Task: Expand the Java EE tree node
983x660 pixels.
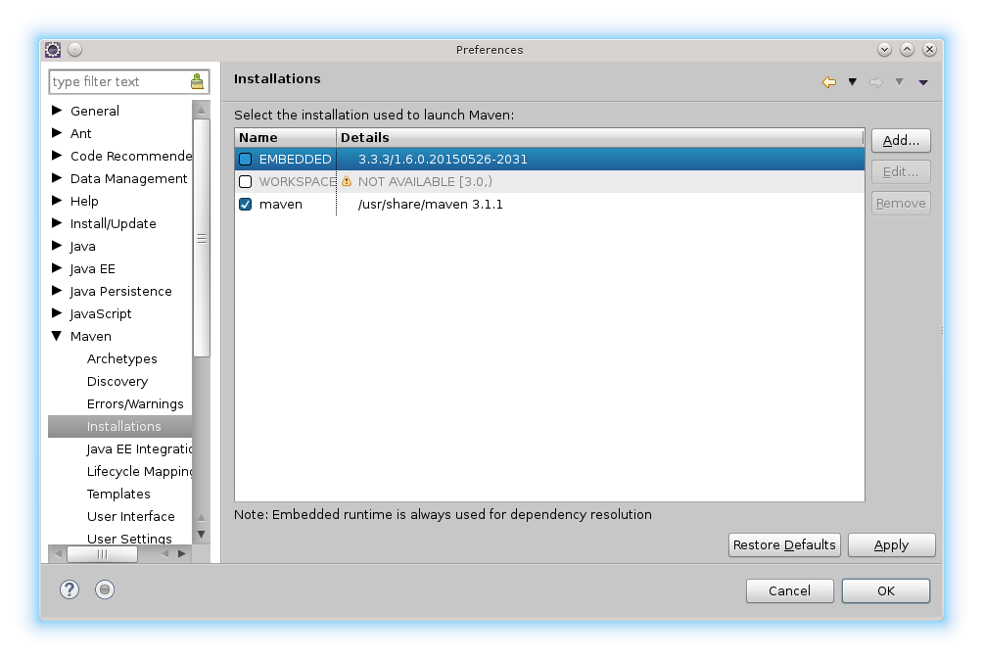Action: (x=57, y=268)
